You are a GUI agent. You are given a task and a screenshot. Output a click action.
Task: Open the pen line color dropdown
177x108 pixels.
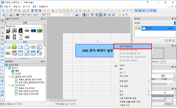(x=14, y=15)
